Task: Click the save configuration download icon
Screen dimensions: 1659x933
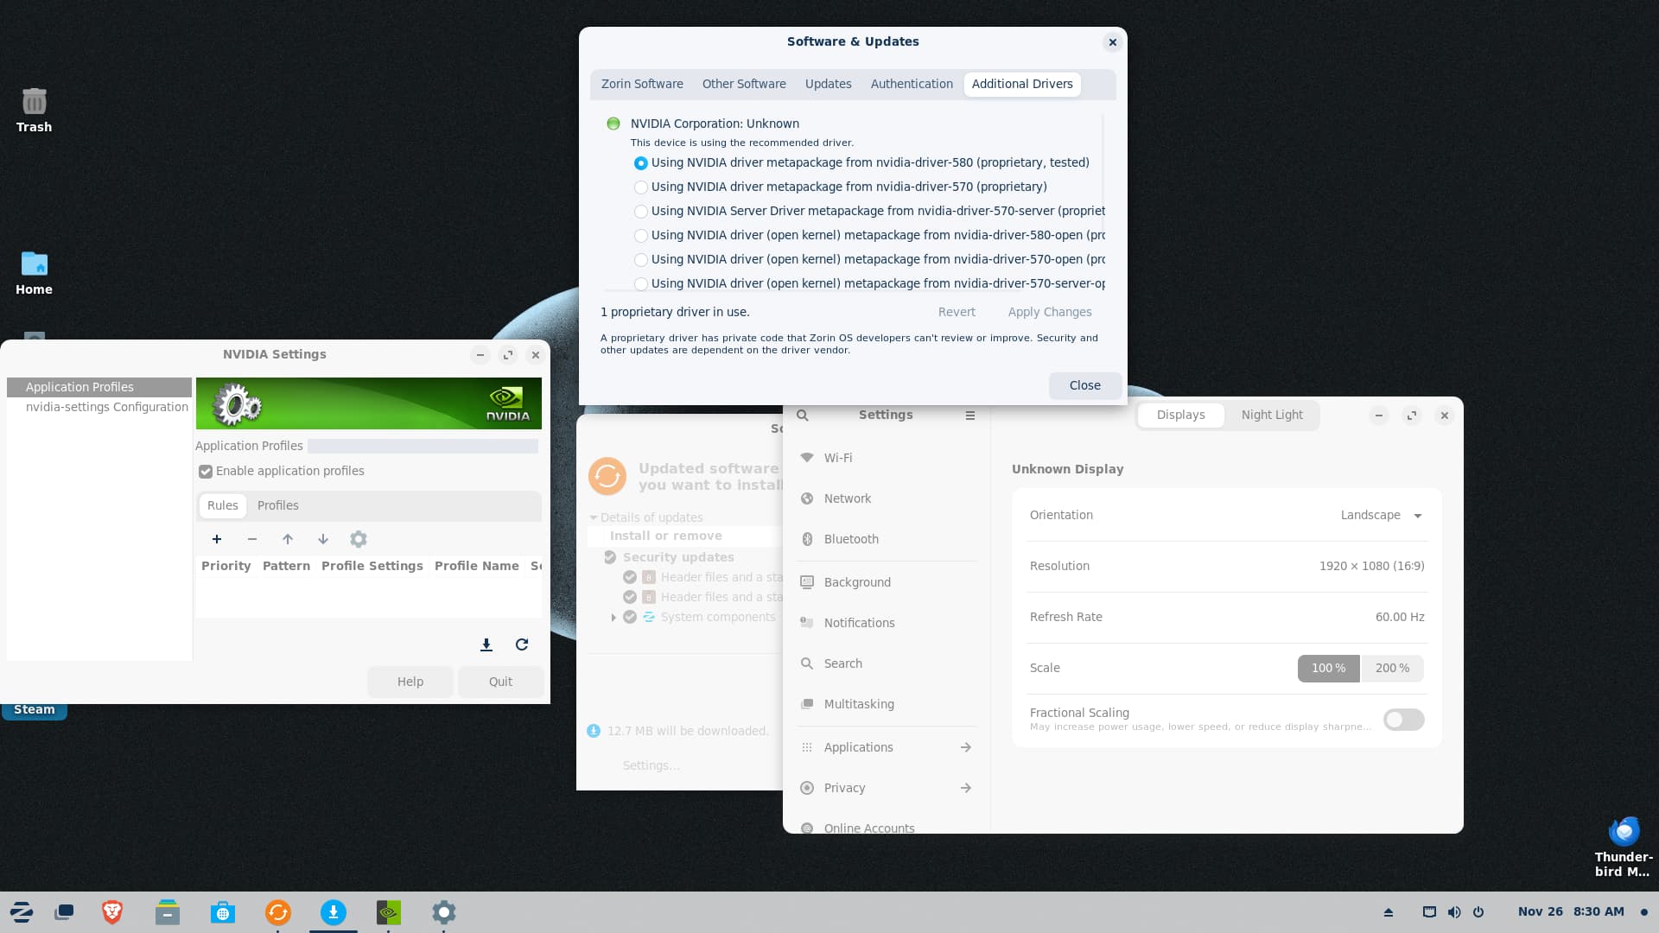Action: tap(486, 644)
